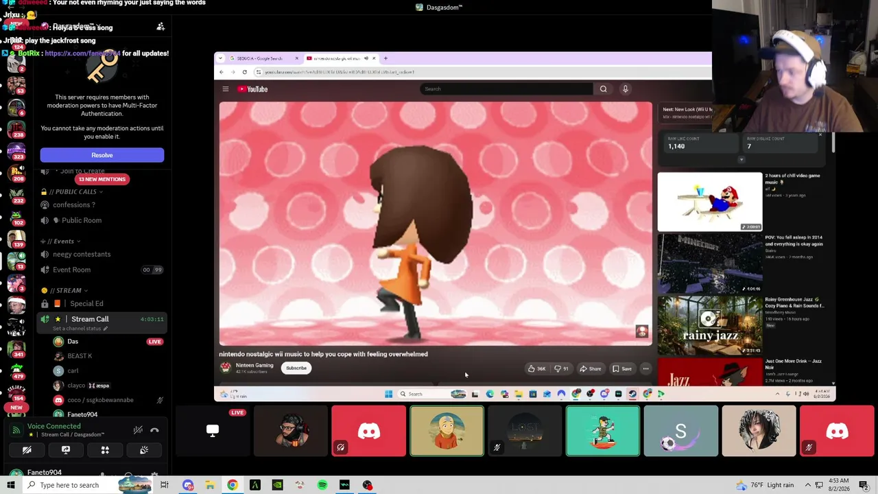Image resolution: width=878 pixels, height=494 pixels.
Task: Open the Nintendo Gaming channel name link
Action: pos(254,366)
